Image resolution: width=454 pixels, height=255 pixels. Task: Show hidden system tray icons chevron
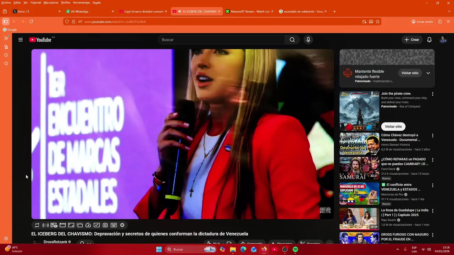coord(398,249)
